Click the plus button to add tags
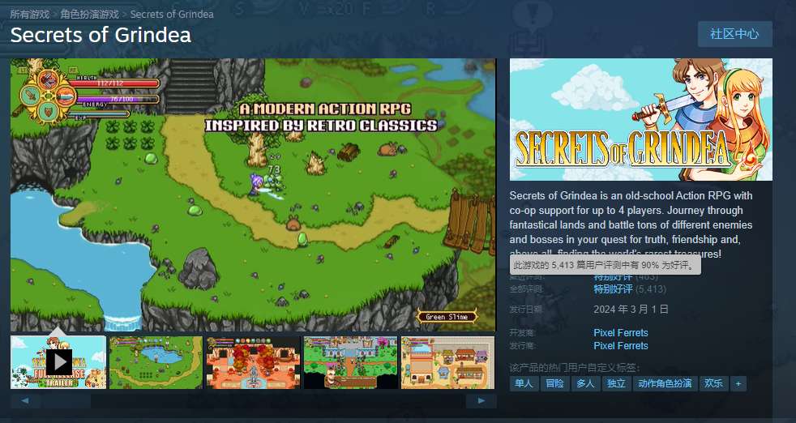Screen dimensions: 796x423 [x=738, y=383]
